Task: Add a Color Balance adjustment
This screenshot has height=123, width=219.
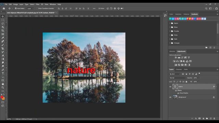Action: 177,61
